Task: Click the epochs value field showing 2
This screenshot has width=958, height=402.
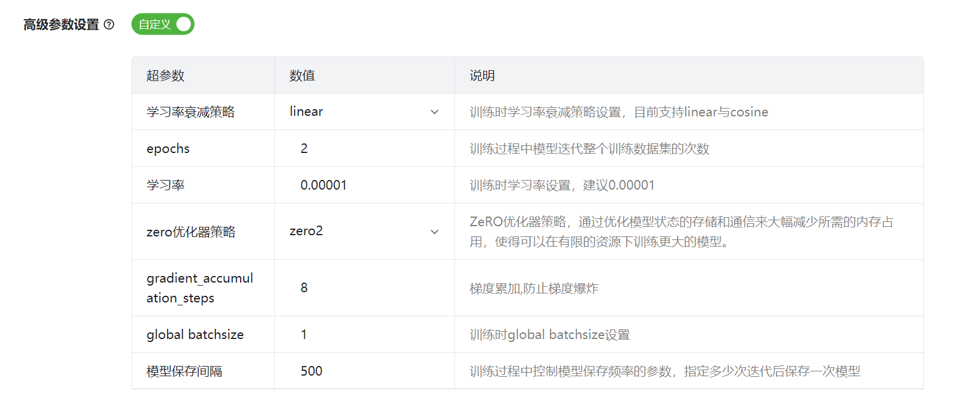Action: [364, 148]
